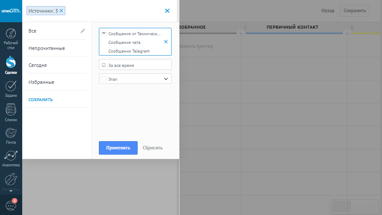Toggle the sources minus checkbox
This screenshot has height=215, width=382.
[x=104, y=33]
